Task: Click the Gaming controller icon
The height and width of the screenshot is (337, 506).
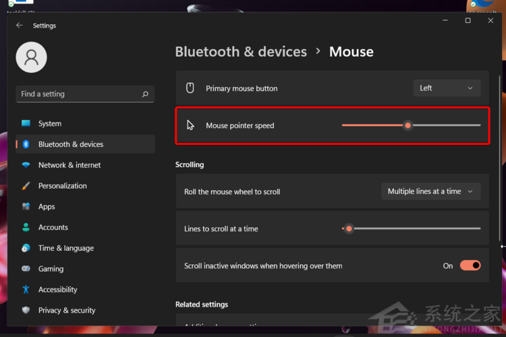Action: (x=26, y=269)
